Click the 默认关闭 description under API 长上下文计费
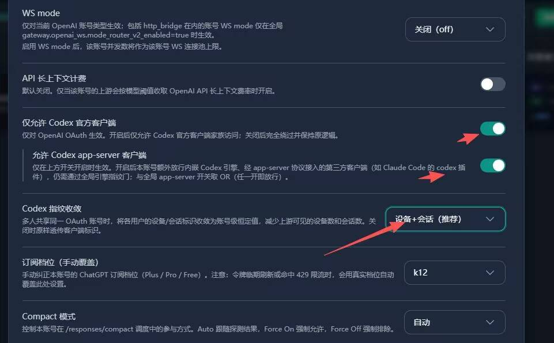Viewport: 554px width, 343px height. point(149,91)
